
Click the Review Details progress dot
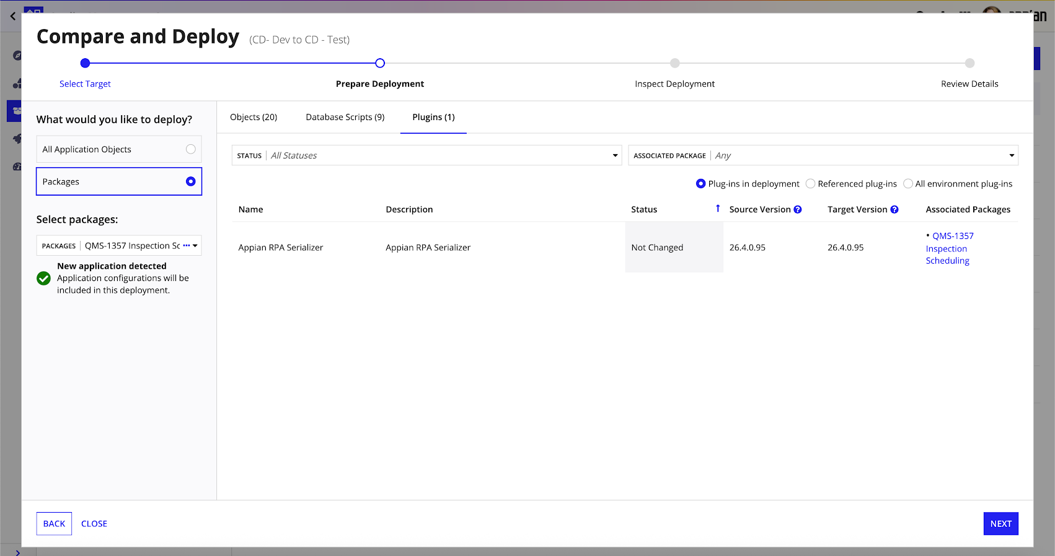[970, 63]
